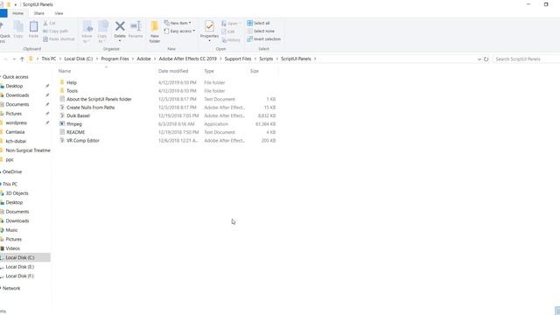Screen dimensions: 560x315
Task: Click Program Files in the breadcrumb
Action: [x=115, y=59]
